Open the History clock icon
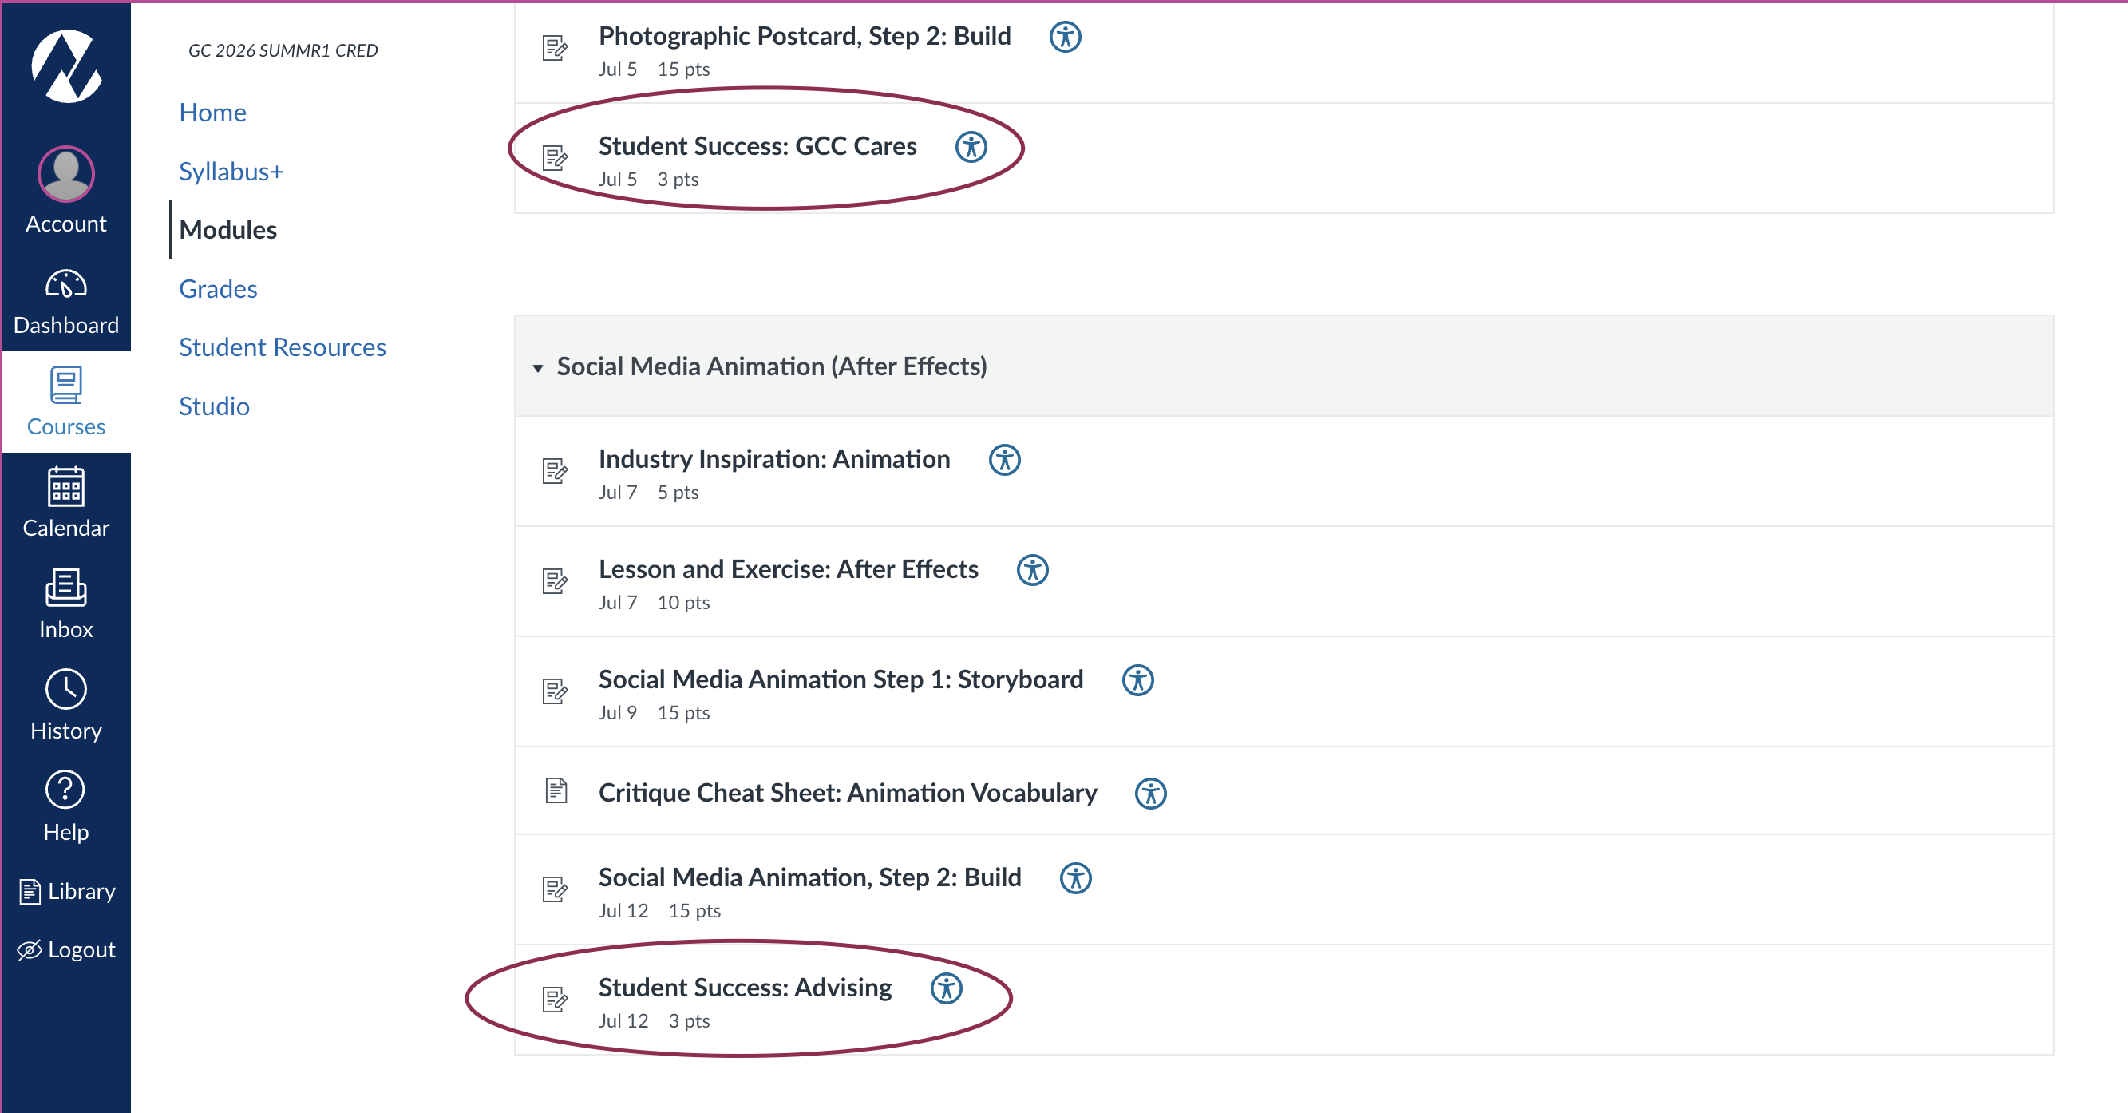Viewport: 2128px width, 1113px height. point(65,689)
